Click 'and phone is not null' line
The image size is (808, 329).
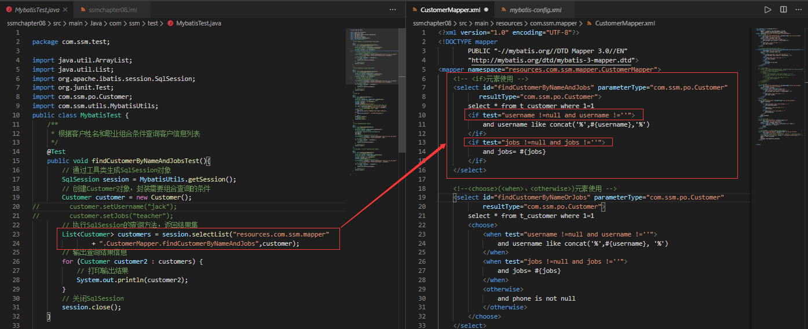point(536,298)
